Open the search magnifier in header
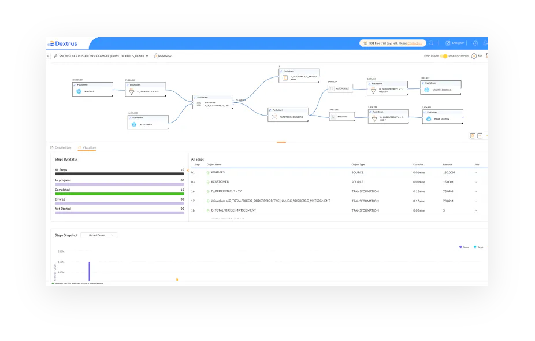The height and width of the screenshot is (341, 535). tap(431, 43)
